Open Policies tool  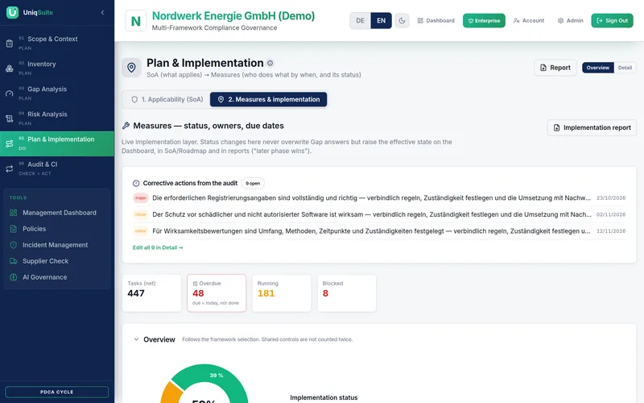(x=57, y=229)
